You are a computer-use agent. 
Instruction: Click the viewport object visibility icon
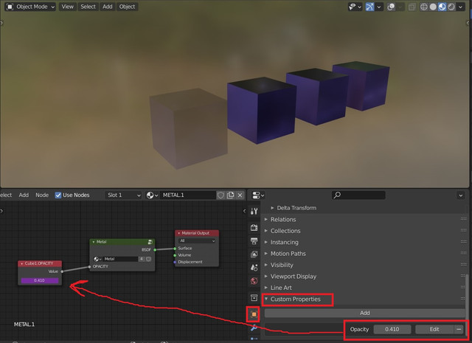click(x=353, y=7)
